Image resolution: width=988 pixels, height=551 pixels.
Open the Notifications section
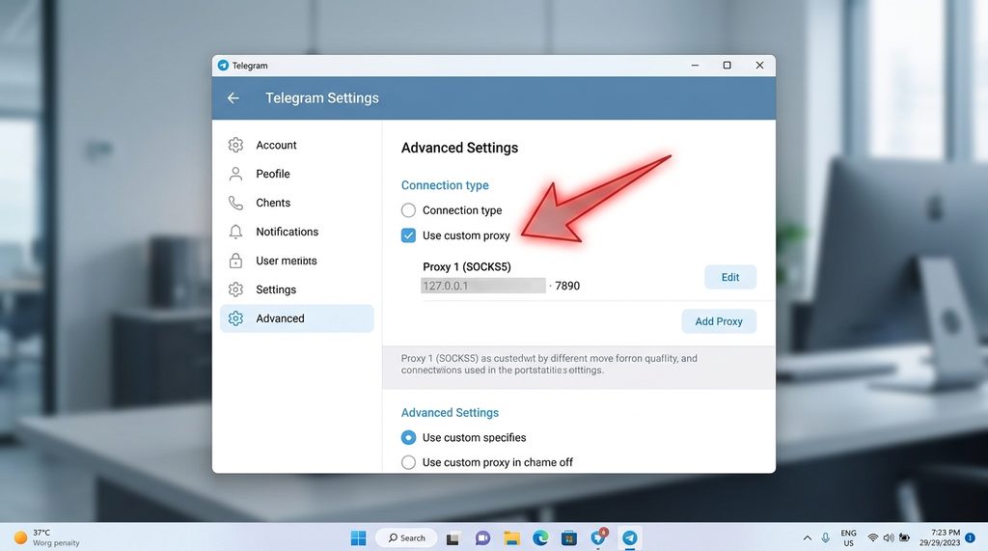tap(297, 232)
